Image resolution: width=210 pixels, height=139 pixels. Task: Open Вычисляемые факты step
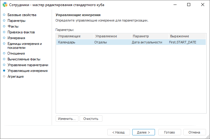[24, 59]
